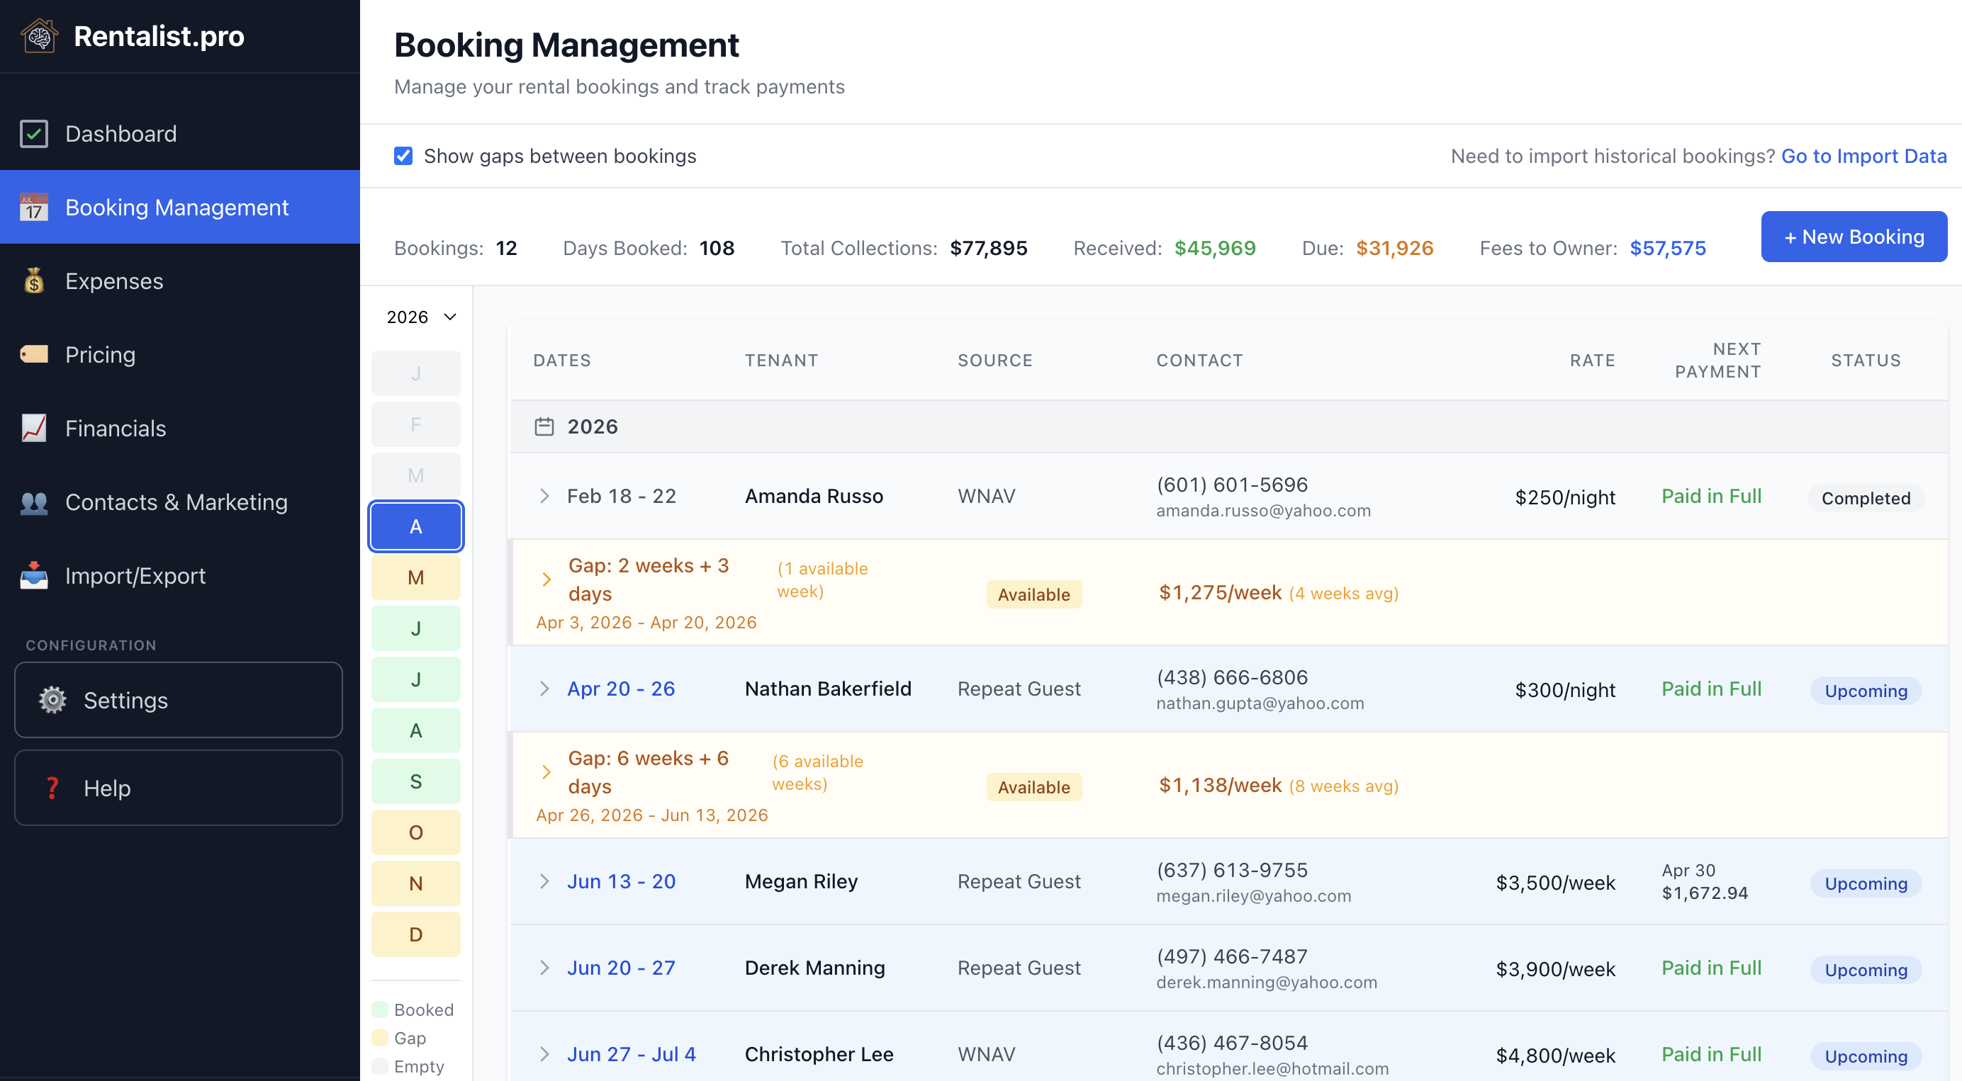1962x1081 pixels.
Task: Switch to the Booking Management section
Action: point(176,207)
